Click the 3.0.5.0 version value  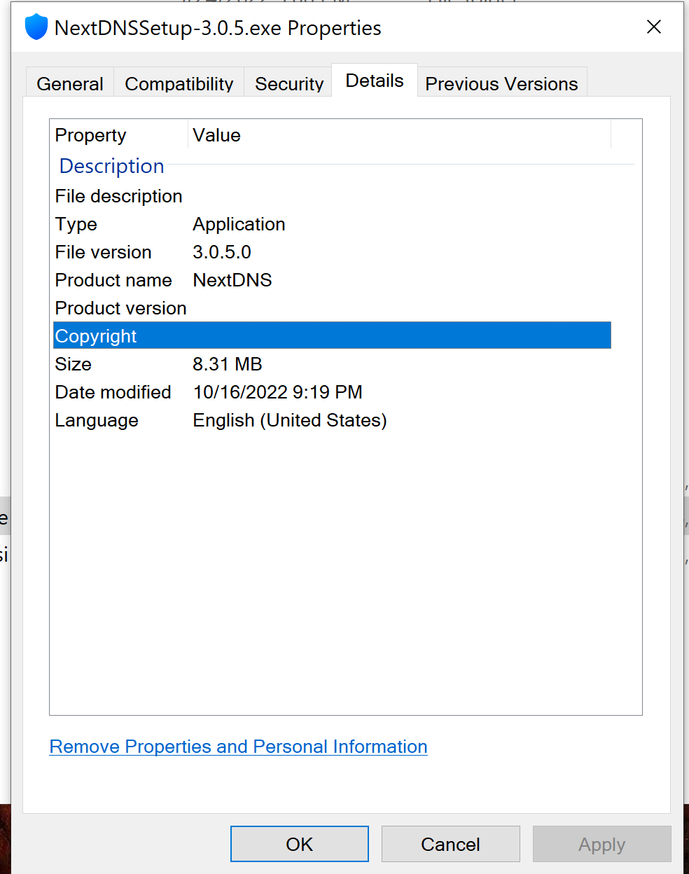221,252
